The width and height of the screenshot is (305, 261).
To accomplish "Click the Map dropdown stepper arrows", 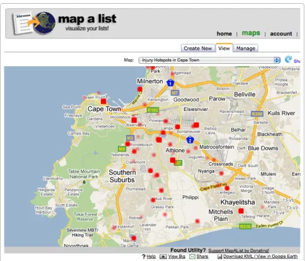I will pos(277,61).
